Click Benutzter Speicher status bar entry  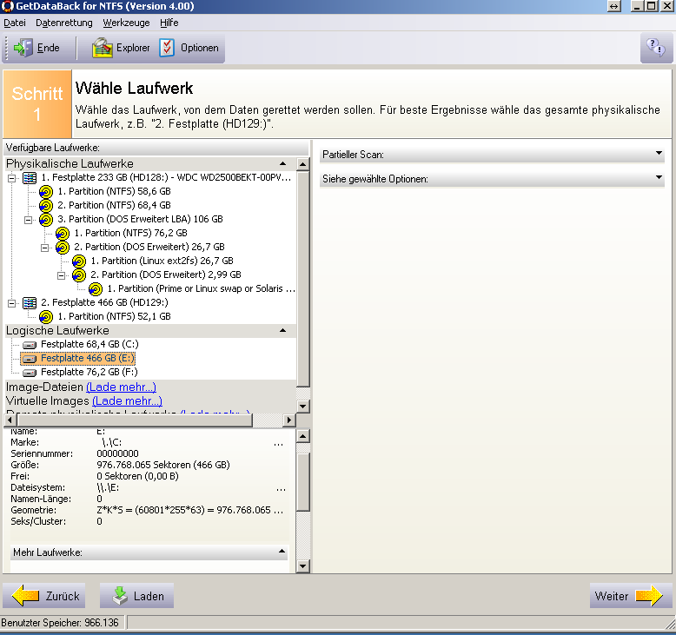click(x=60, y=623)
